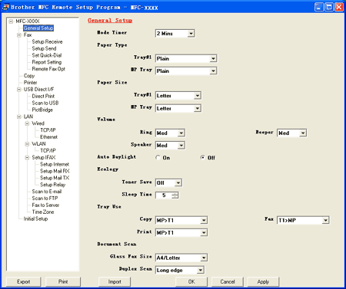Select Setup Receive in tree

coord(47,41)
